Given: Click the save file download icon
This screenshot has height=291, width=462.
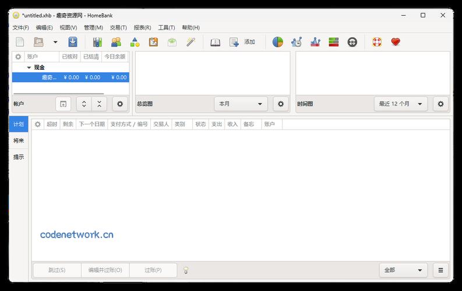Looking at the screenshot, I should coord(73,42).
